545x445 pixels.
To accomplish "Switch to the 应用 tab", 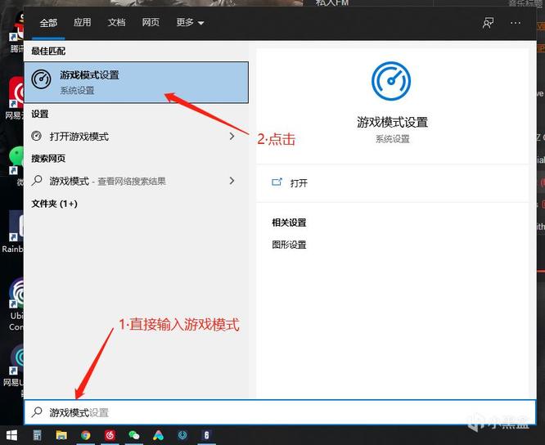I will click(x=83, y=23).
